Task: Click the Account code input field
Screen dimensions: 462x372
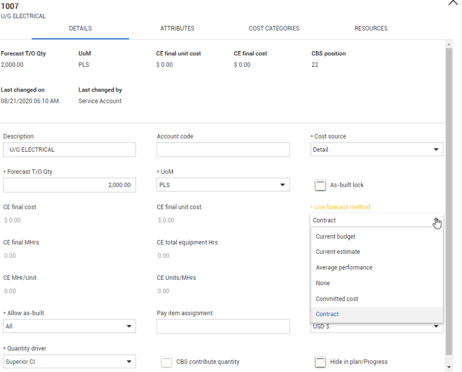Action: pyautogui.click(x=223, y=150)
